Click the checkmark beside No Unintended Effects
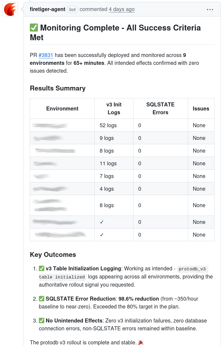This screenshot has height=346, width=224. pyautogui.click(x=42, y=320)
